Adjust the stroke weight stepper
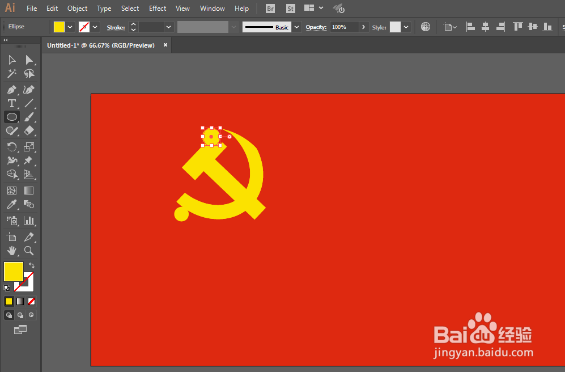 (x=133, y=27)
